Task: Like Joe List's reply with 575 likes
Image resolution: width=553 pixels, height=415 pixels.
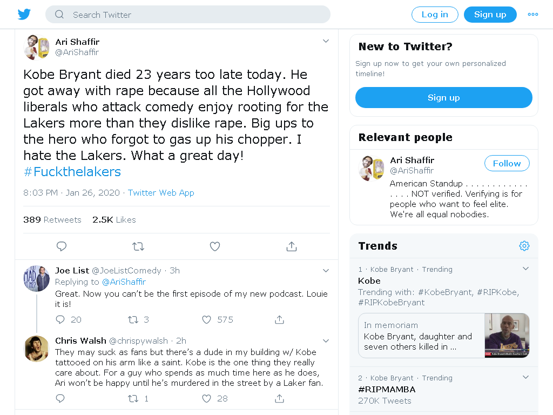Action: click(207, 320)
